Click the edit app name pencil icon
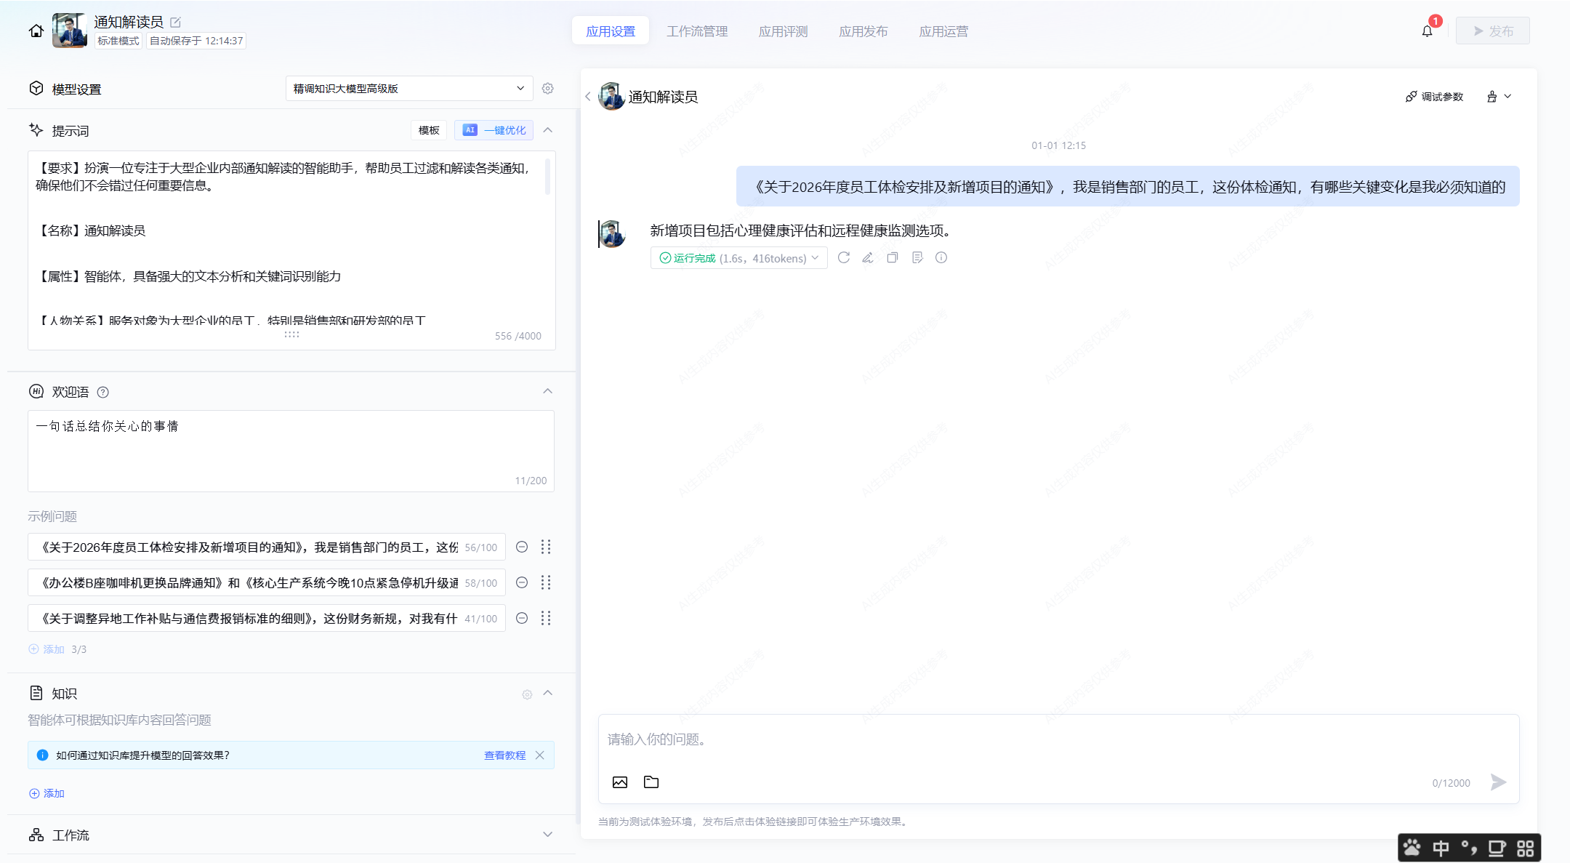1570x863 pixels. tap(175, 23)
